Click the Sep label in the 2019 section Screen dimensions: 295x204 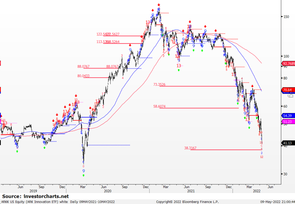coord(41,187)
